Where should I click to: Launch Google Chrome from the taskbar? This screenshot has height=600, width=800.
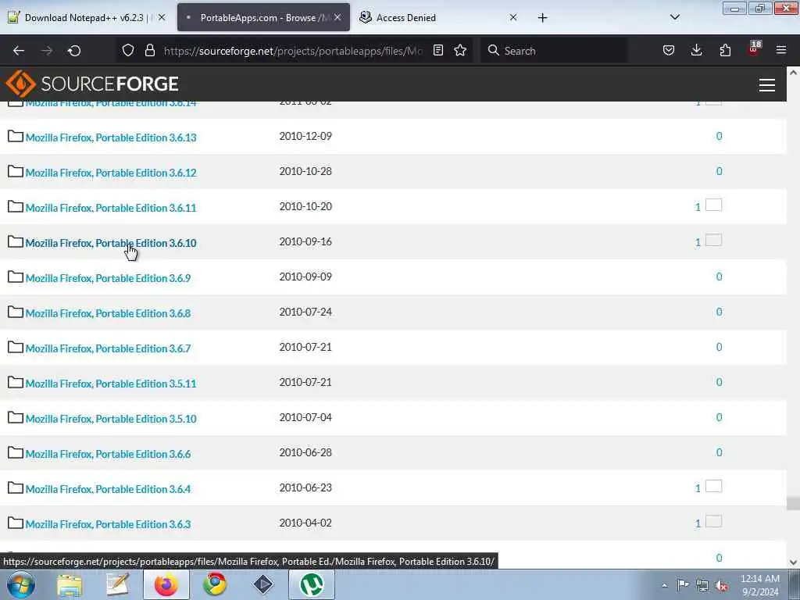pyautogui.click(x=215, y=584)
